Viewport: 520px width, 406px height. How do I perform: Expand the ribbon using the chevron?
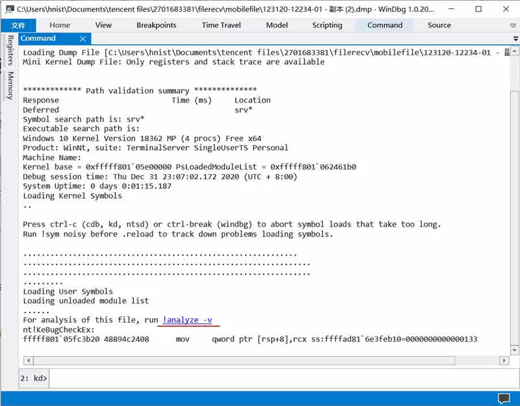click(x=513, y=25)
